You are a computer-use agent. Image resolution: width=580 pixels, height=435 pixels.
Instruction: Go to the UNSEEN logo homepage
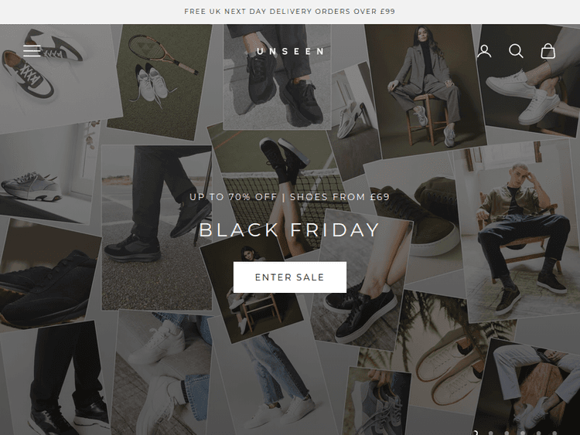click(290, 51)
